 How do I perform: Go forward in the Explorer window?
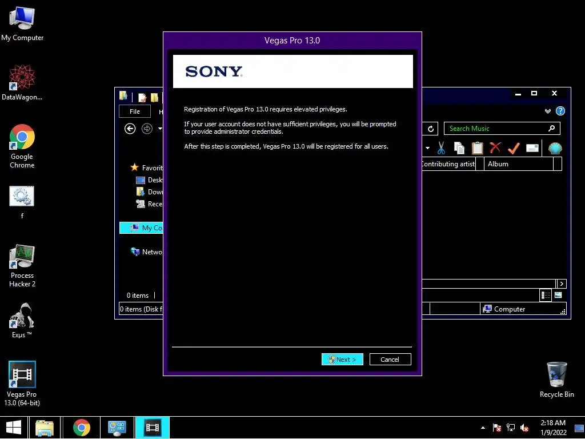point(147,129)
